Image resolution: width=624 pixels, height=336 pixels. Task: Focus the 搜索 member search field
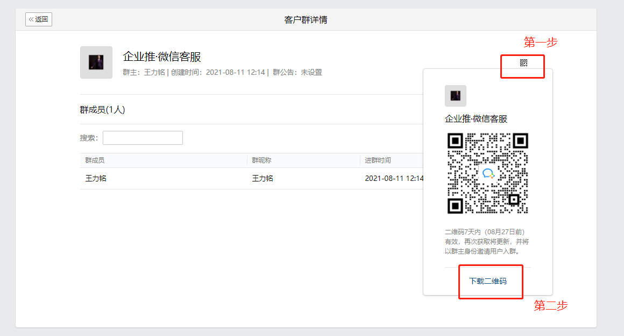[143, 138]
